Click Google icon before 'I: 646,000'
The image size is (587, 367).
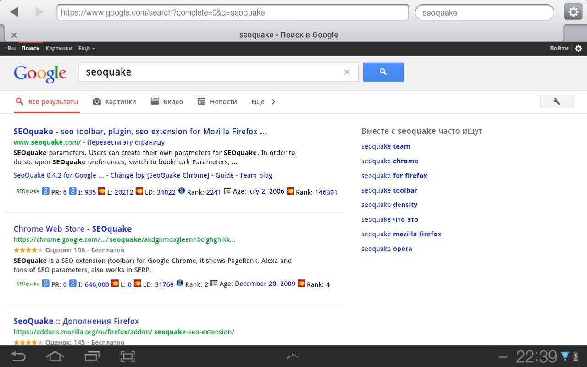tap(72, 283)
